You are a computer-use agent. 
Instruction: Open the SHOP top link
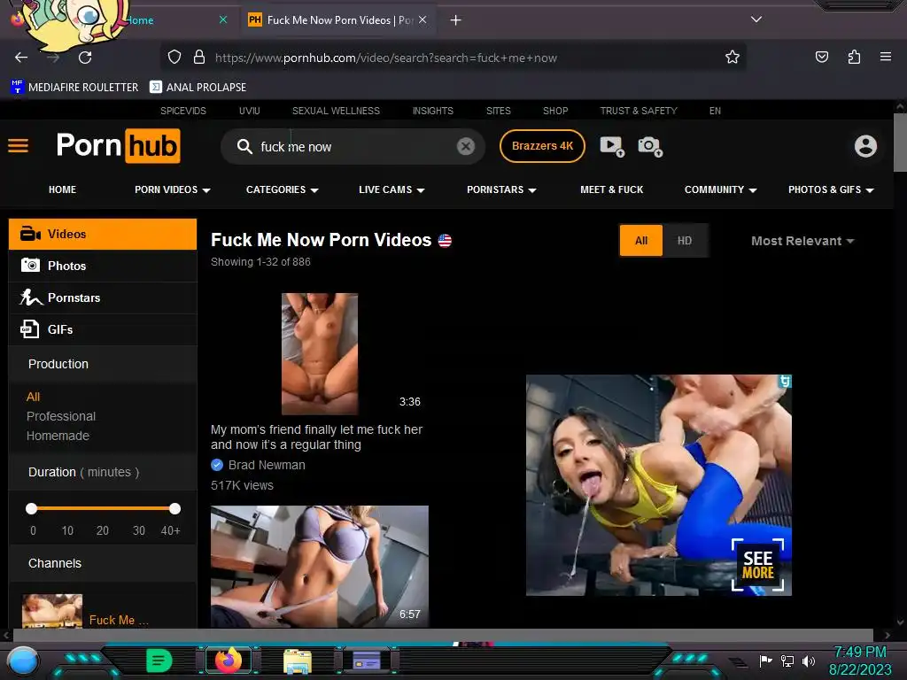click(555, 111)
